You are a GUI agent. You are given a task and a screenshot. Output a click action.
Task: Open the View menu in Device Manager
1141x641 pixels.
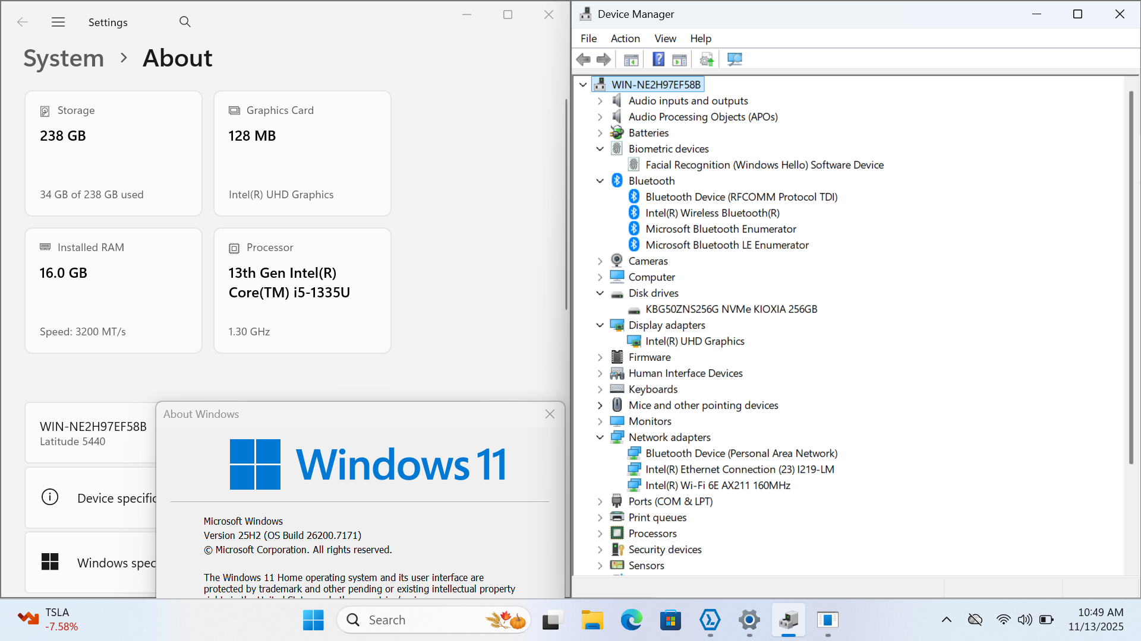pos(665,39)
